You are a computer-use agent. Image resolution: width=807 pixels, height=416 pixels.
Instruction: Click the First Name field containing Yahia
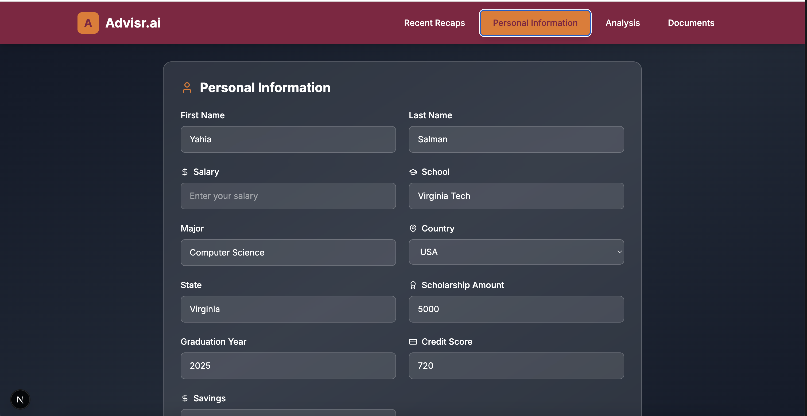pyautogui.click(x=288, y=139)
